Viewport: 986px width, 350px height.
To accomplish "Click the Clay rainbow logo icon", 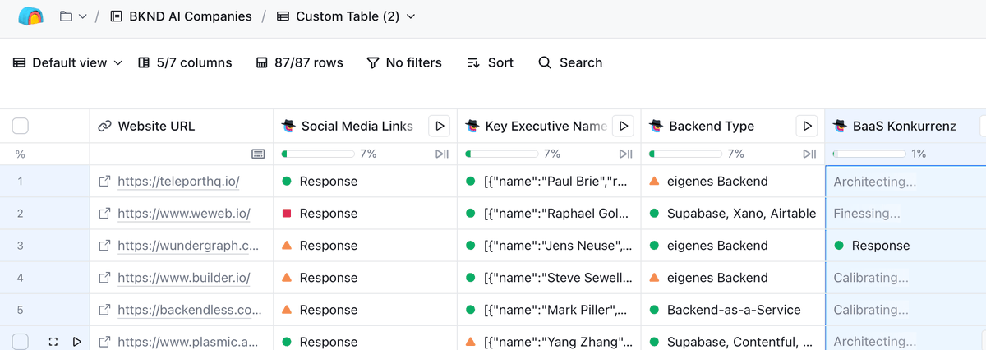I will (x=30, y=16).
